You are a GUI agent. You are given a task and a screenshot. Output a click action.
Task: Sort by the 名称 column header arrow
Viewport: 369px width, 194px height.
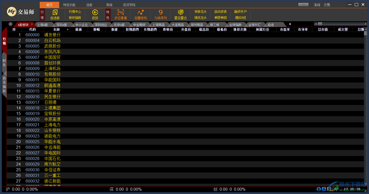(x=68, y=30)
